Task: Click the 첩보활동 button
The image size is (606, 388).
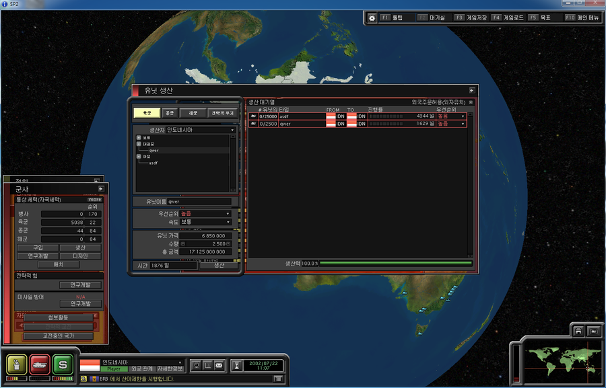Action: click(x=58, y=317)
